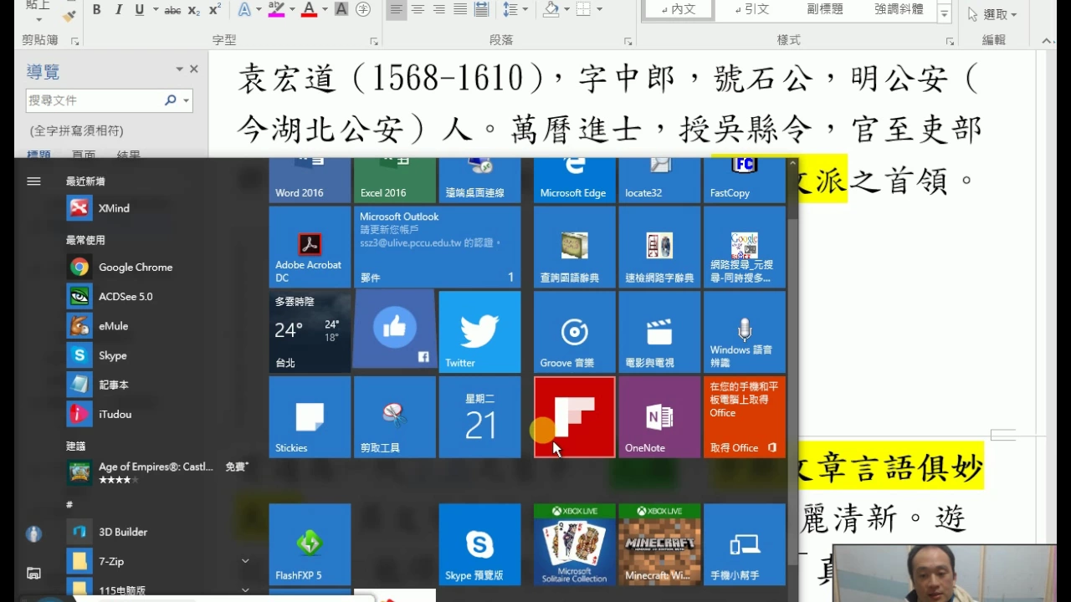This screenshot has height=602, width=1071.
Task: Open FlashFXP 5 tile
Action: [310, 544]
